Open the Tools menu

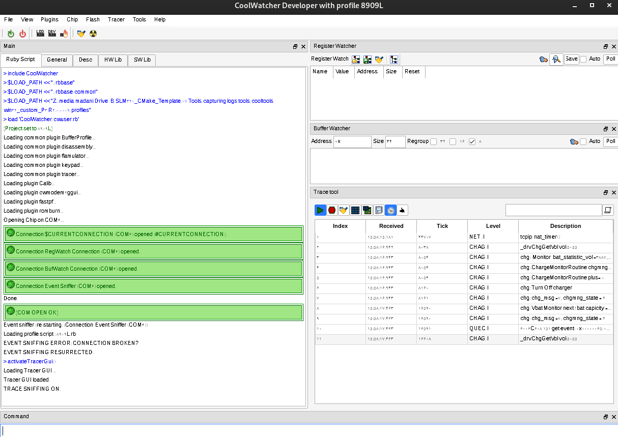[139, 19]
